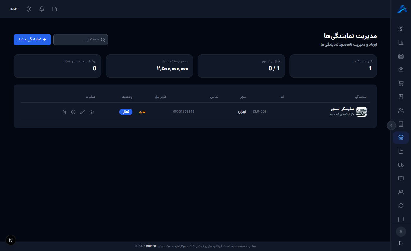Open the delivery truck icon in sidebar
The image size is (411, 251).
tap(401, 165)
